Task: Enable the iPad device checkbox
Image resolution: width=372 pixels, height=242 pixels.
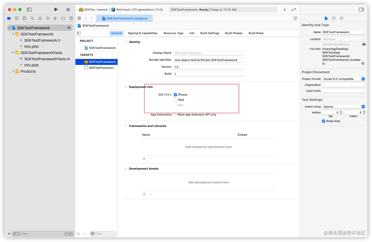Action: [x=175, y=100]
